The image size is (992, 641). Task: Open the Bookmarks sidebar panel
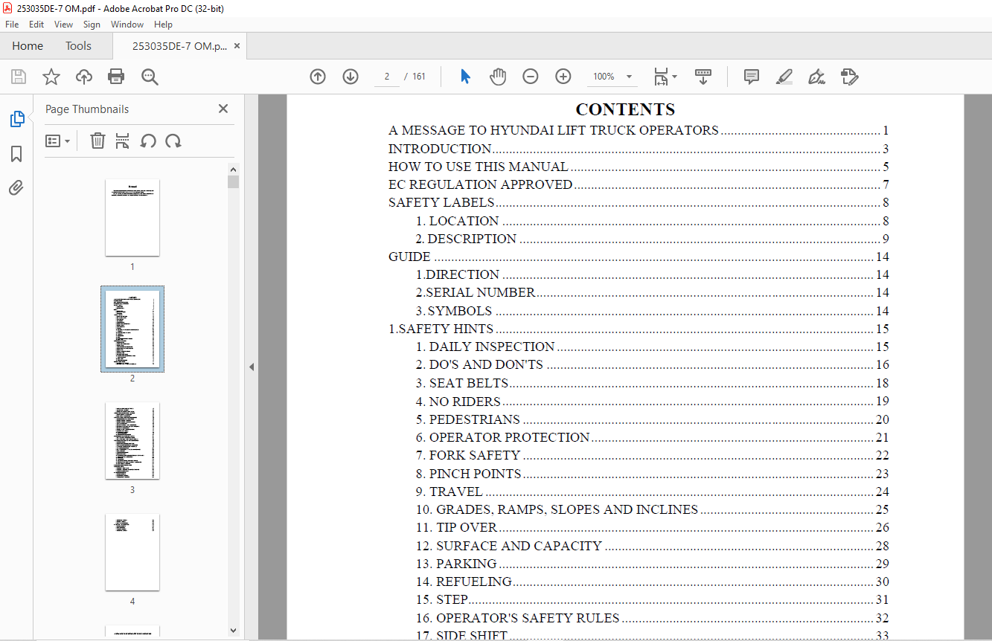16,154
